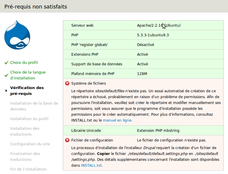
Task: Click the 'Installation des traductions' step
Action: (x=25, y=131)
